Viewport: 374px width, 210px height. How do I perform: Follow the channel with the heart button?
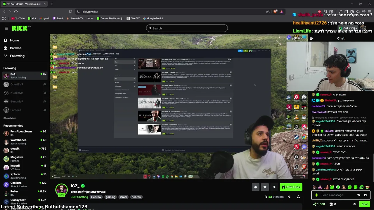point(265,187)
